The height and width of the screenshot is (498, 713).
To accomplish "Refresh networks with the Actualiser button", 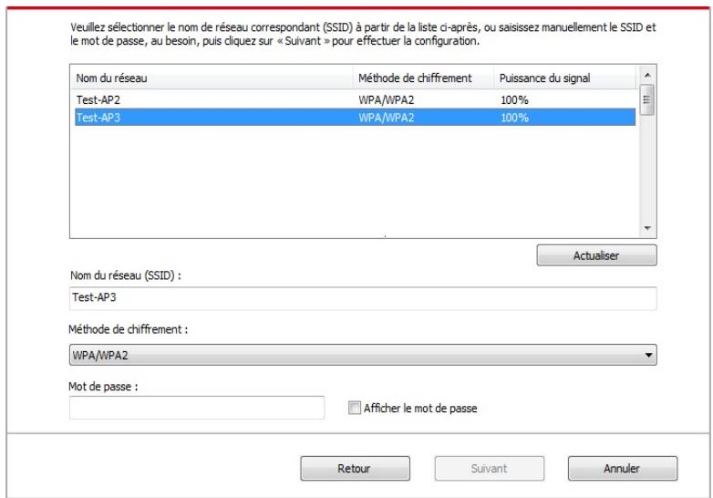I will coord(595,256).
